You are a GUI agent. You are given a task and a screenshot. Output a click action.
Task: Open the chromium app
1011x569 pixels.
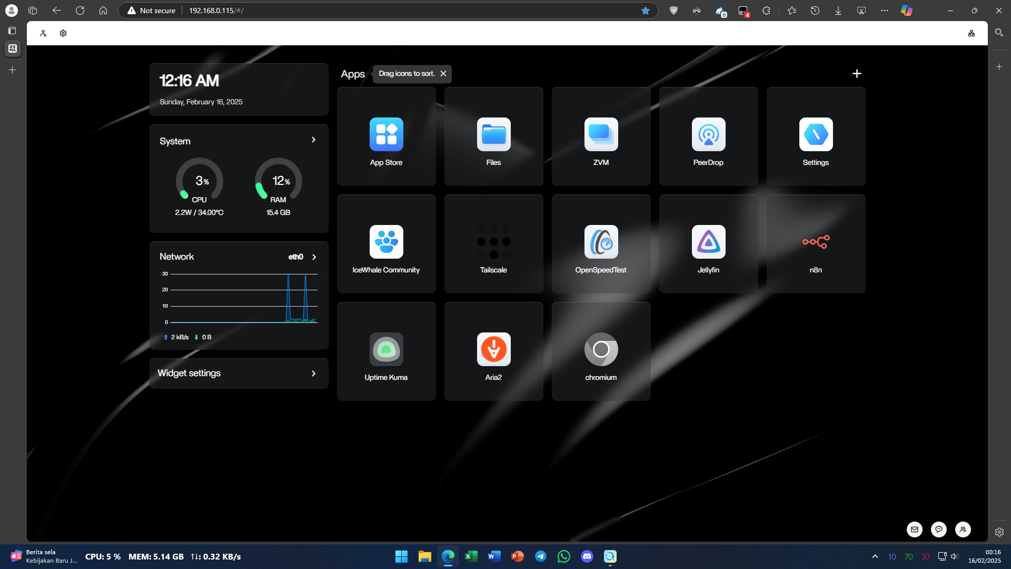pos(601,351)
